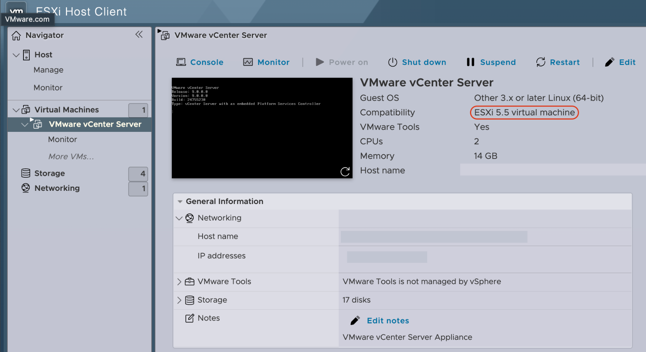This screenshot has height=352, width=646.
Task: Collapse the Host tree node
Action: click(16, 55)
